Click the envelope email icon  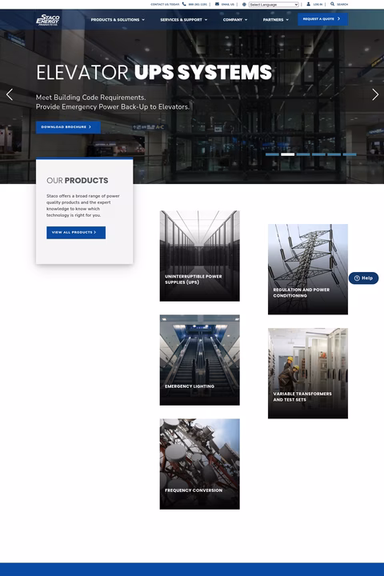click(x=217, y=4)
